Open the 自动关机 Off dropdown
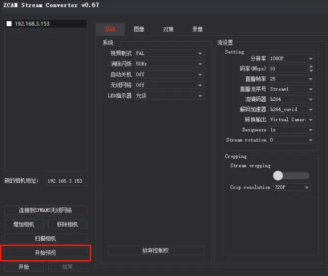The width and height of the screenshot is (328, 276). click(x=169, y=74)
